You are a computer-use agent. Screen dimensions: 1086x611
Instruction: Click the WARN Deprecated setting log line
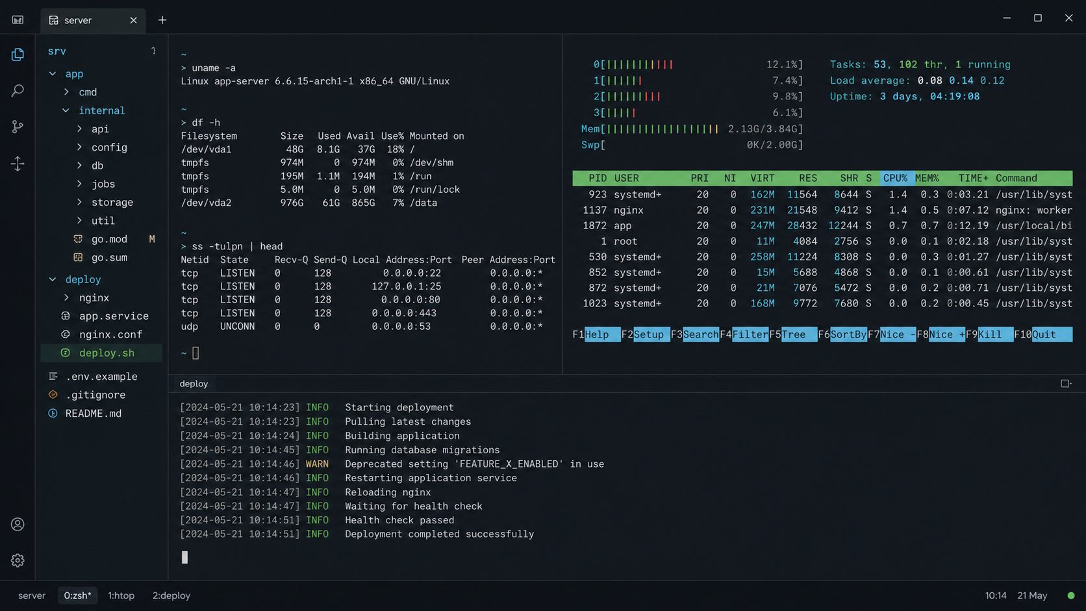(x=392, y=464)
